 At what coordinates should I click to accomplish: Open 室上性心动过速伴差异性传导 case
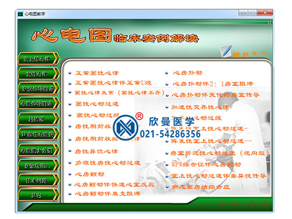click(218, 176)
